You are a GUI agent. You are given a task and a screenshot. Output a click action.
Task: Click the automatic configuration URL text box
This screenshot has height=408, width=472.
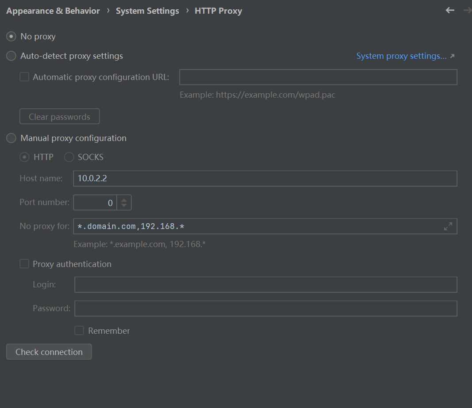tap(318, 77)
